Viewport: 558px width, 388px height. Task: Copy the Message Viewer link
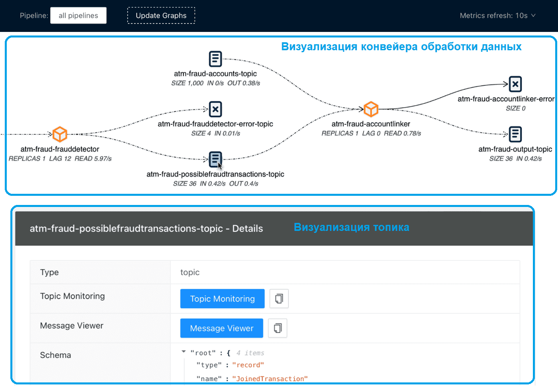coord(278,328)
